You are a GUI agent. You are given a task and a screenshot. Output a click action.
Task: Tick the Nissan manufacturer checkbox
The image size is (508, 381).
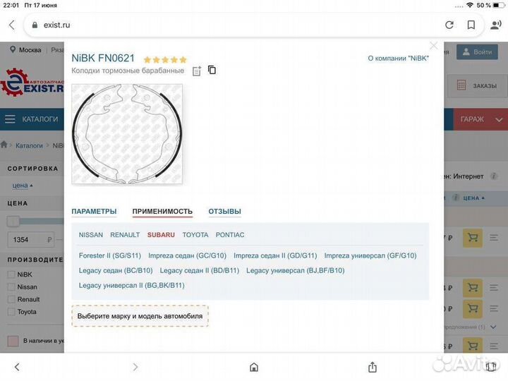(x=11, y=287)
